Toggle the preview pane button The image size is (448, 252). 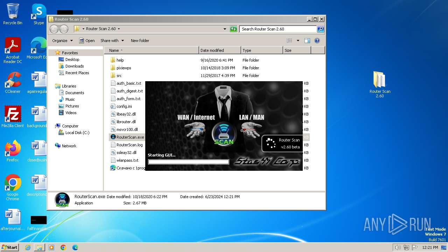tap(307, 41)
